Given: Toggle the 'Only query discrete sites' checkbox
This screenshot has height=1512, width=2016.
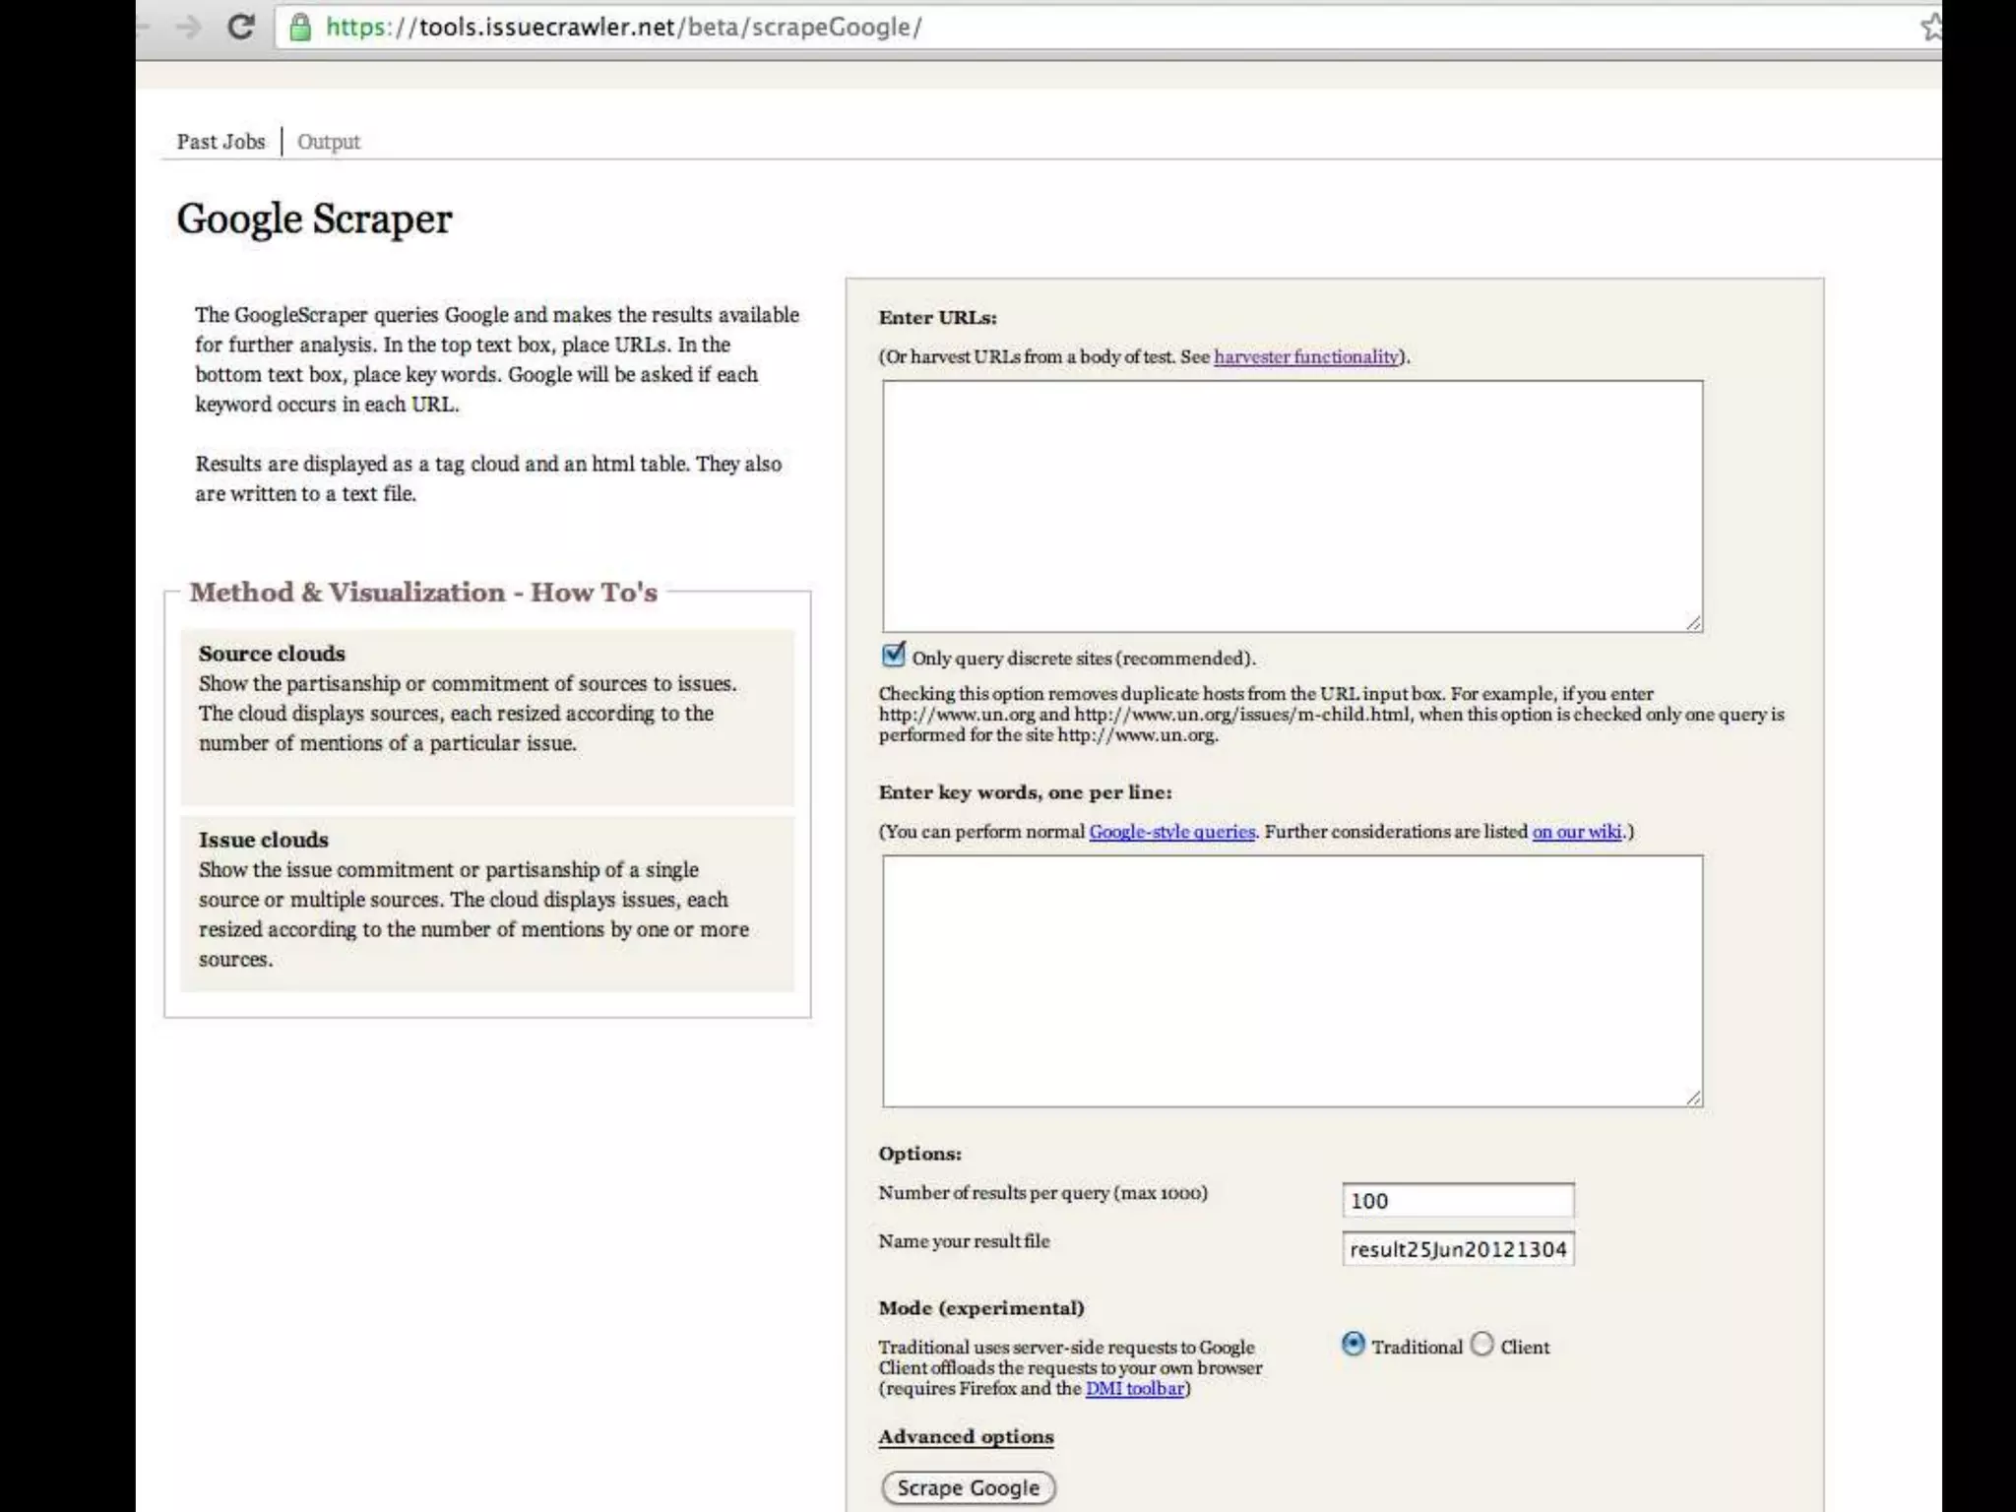Looking at the screenshot, I should click(x=894, y=655).
